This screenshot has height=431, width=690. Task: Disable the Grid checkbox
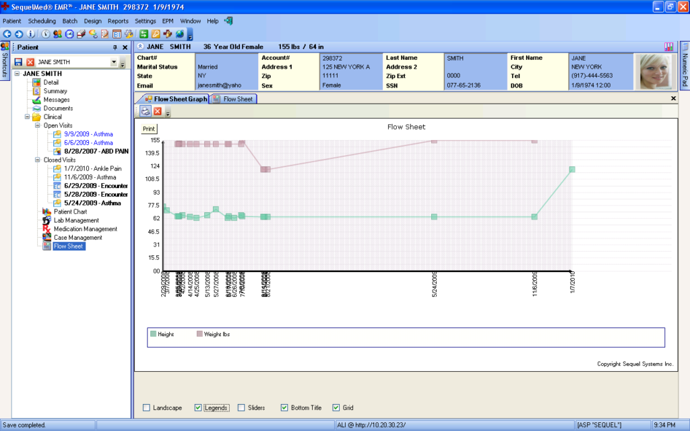pyautogui.click(x=336, y=407)
